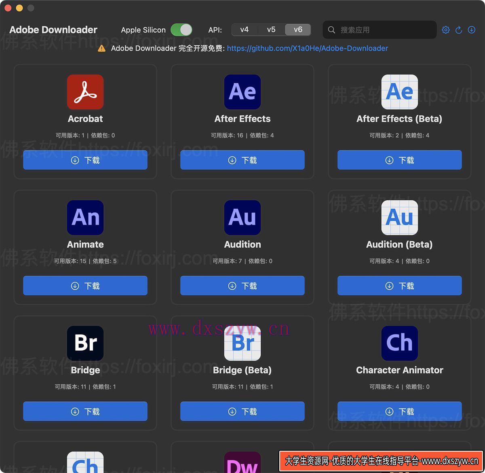The height and width of the screenshot is (473, 485).
Task: Click the Apple Silicon label
Action: click(x=143, y=30)
